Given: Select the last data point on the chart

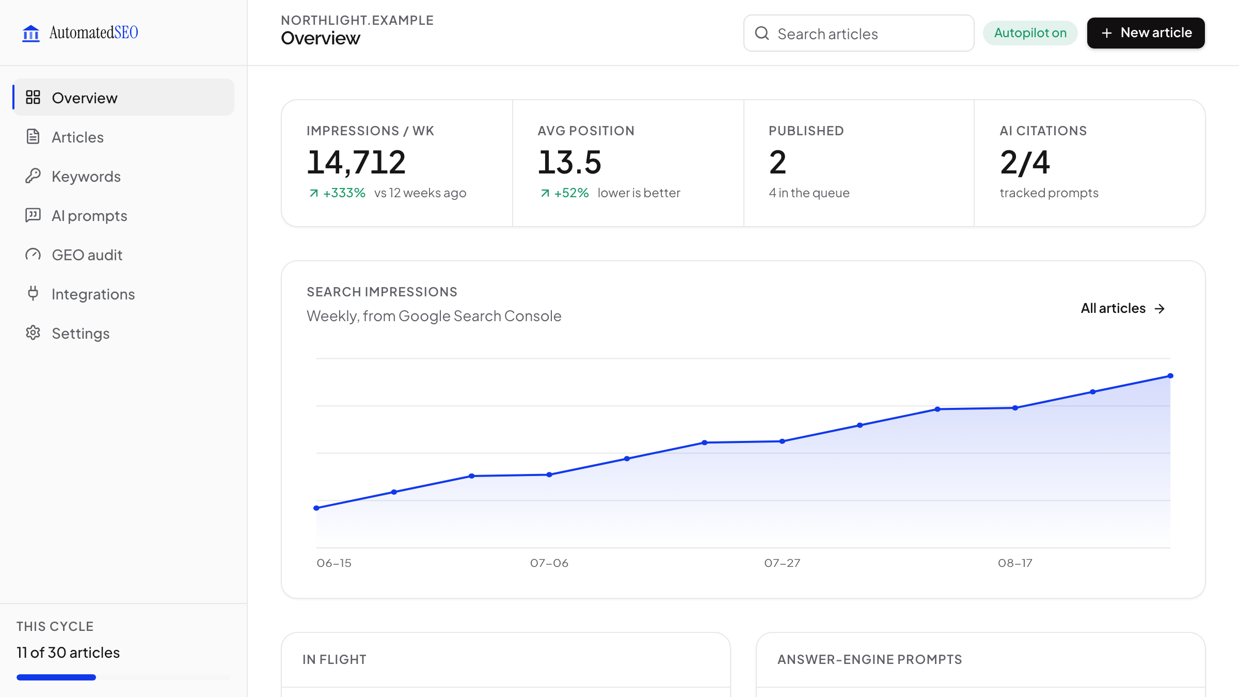Looking at the screenshot, I should point(1170,376).
